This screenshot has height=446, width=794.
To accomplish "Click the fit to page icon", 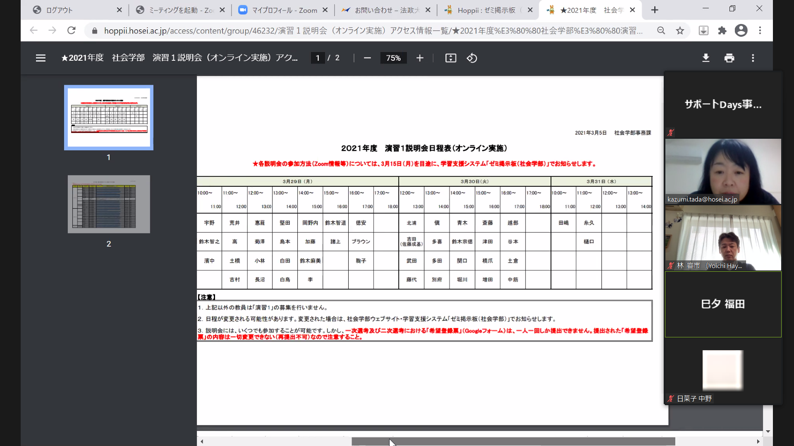I will [451, 58].
